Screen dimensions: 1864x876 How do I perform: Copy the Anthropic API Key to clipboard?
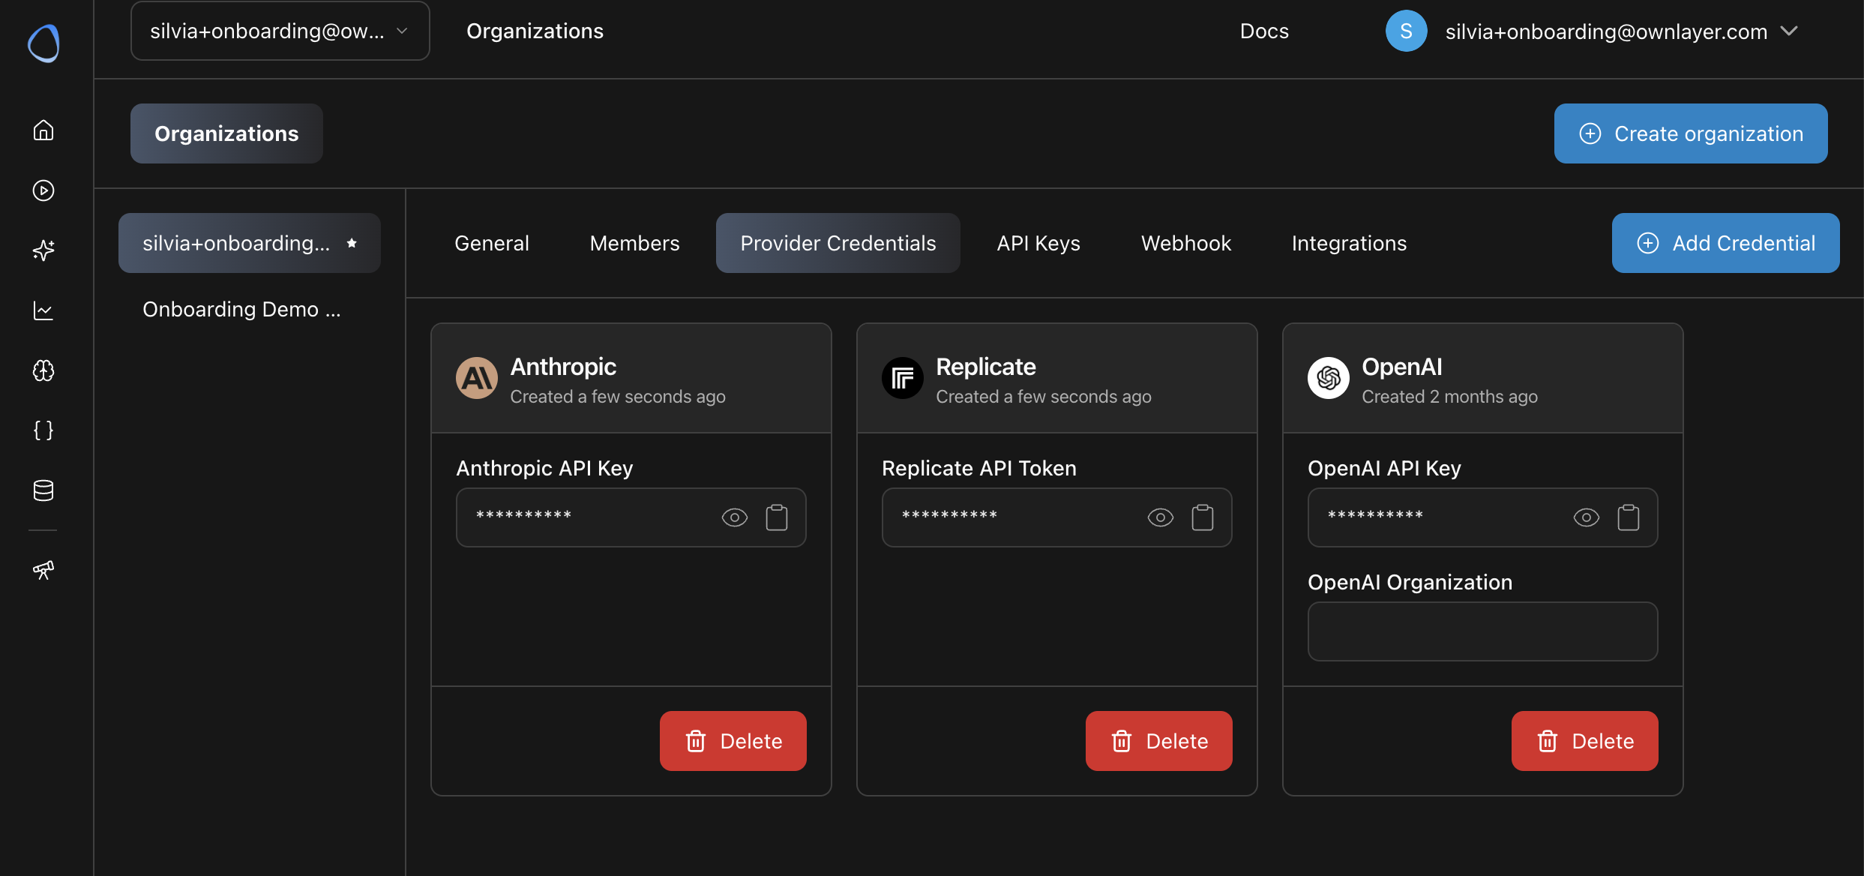[777, 517]
